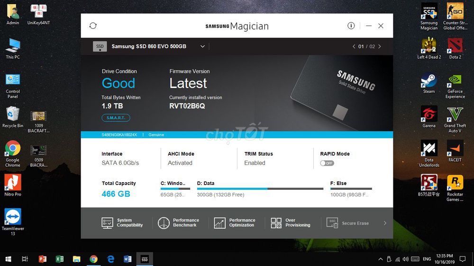Switch input language from ENG
The height and width of the screenshot is (266, 474).
[x=427, y=259]
